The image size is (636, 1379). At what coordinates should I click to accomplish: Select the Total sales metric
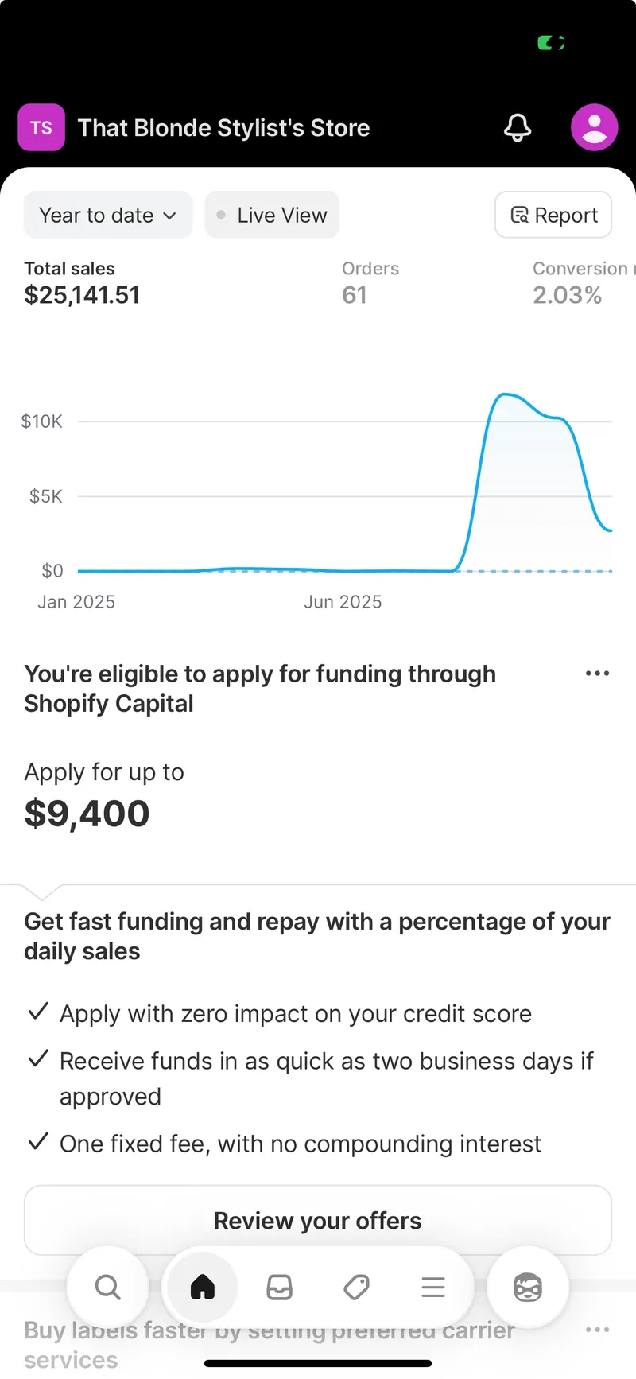82,284
